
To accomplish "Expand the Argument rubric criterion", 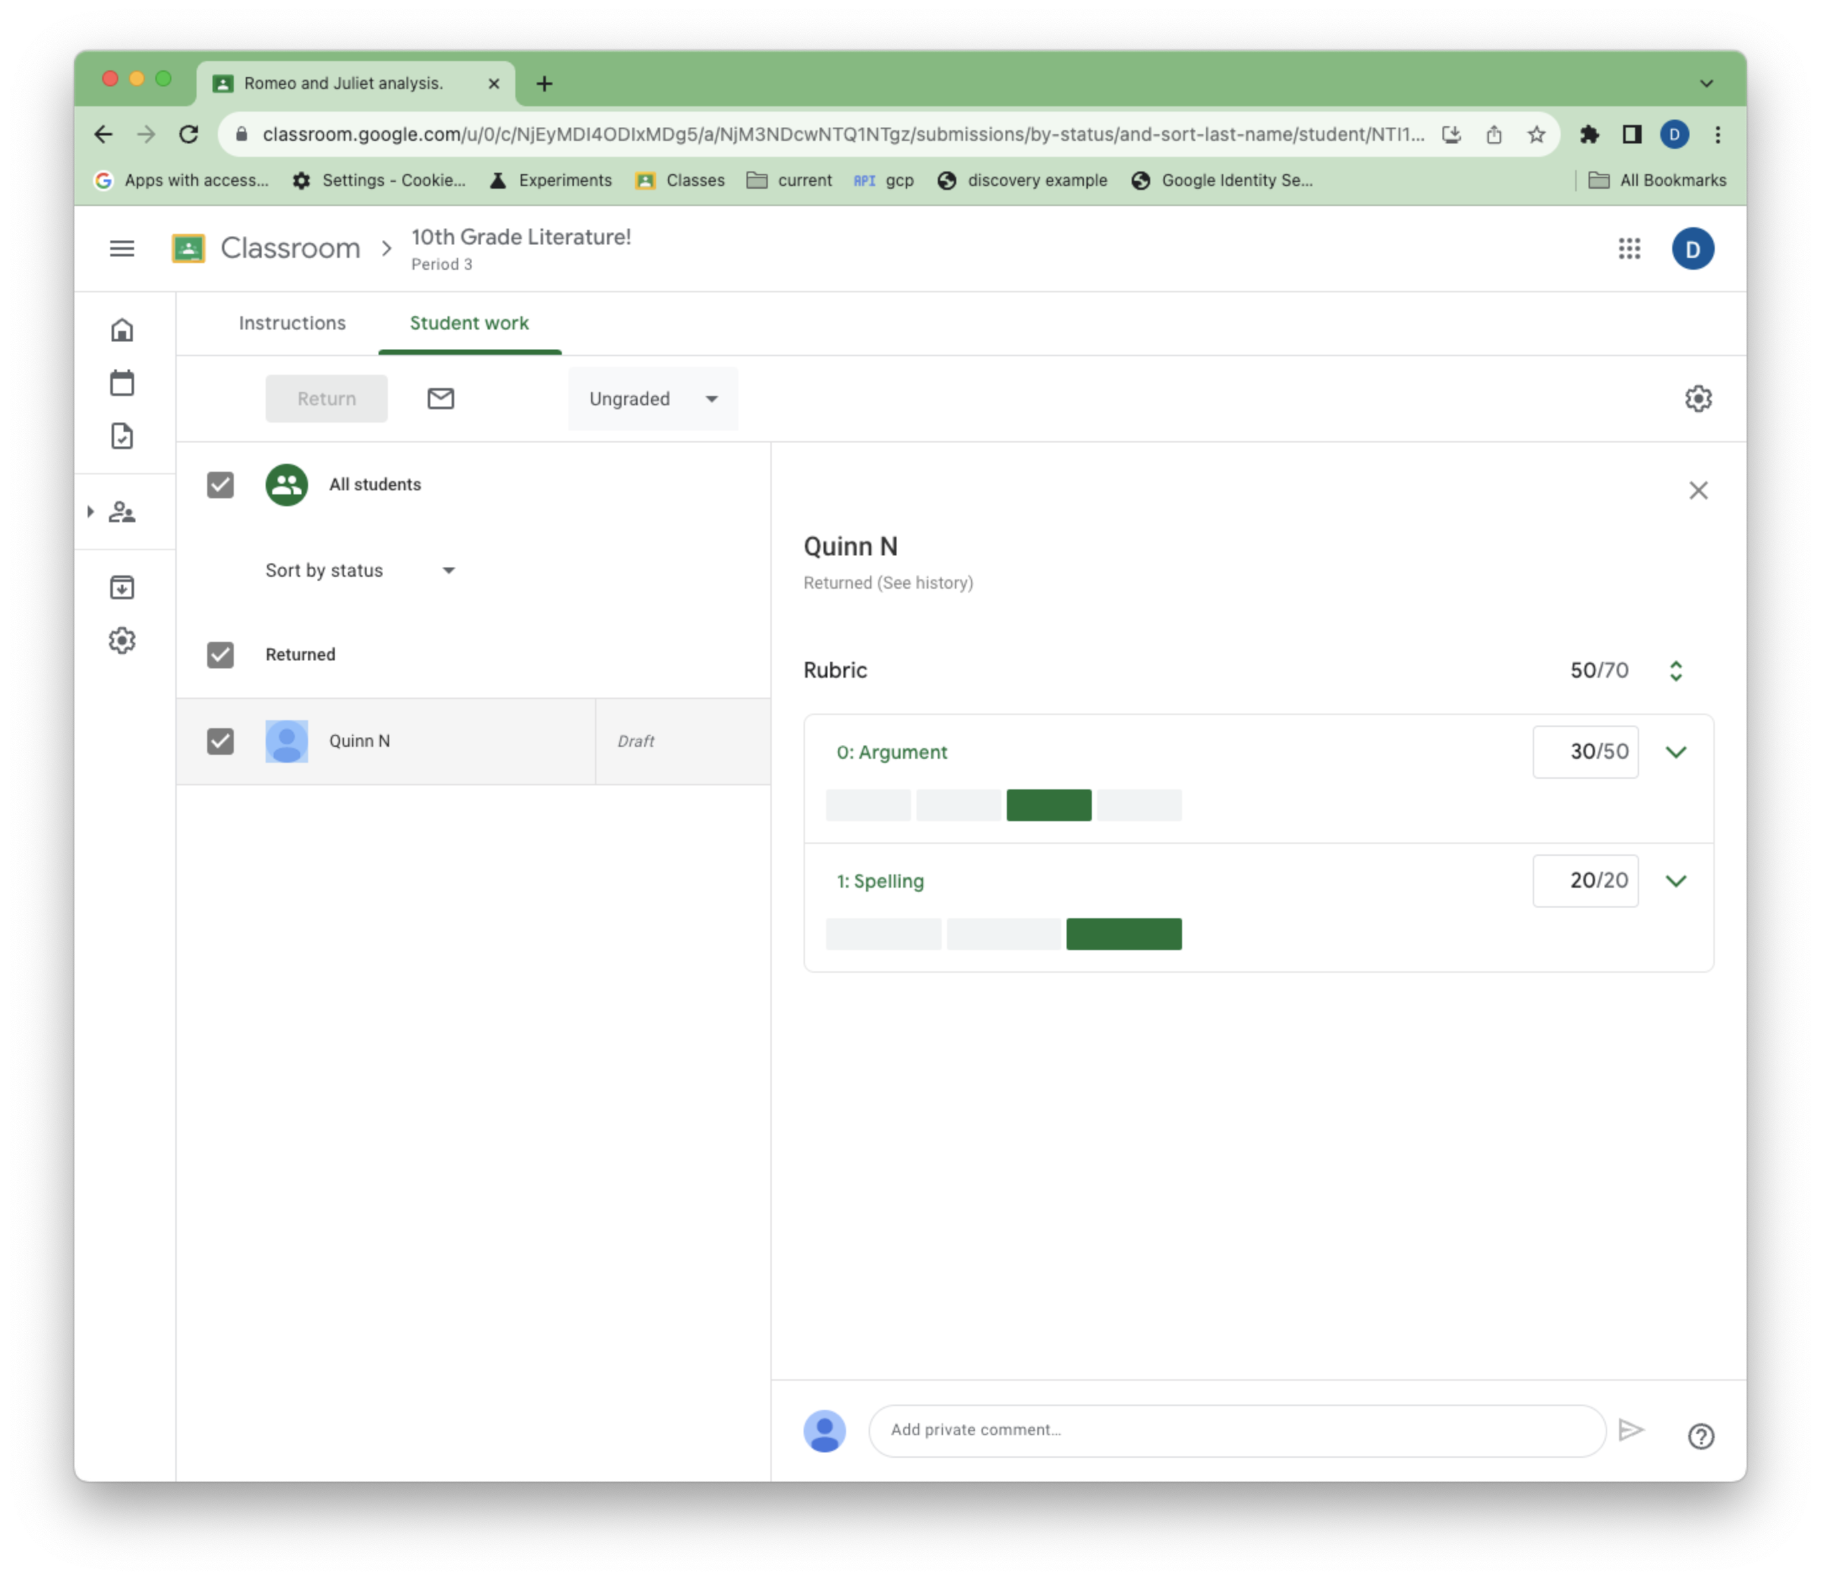I will point(1676,751).
